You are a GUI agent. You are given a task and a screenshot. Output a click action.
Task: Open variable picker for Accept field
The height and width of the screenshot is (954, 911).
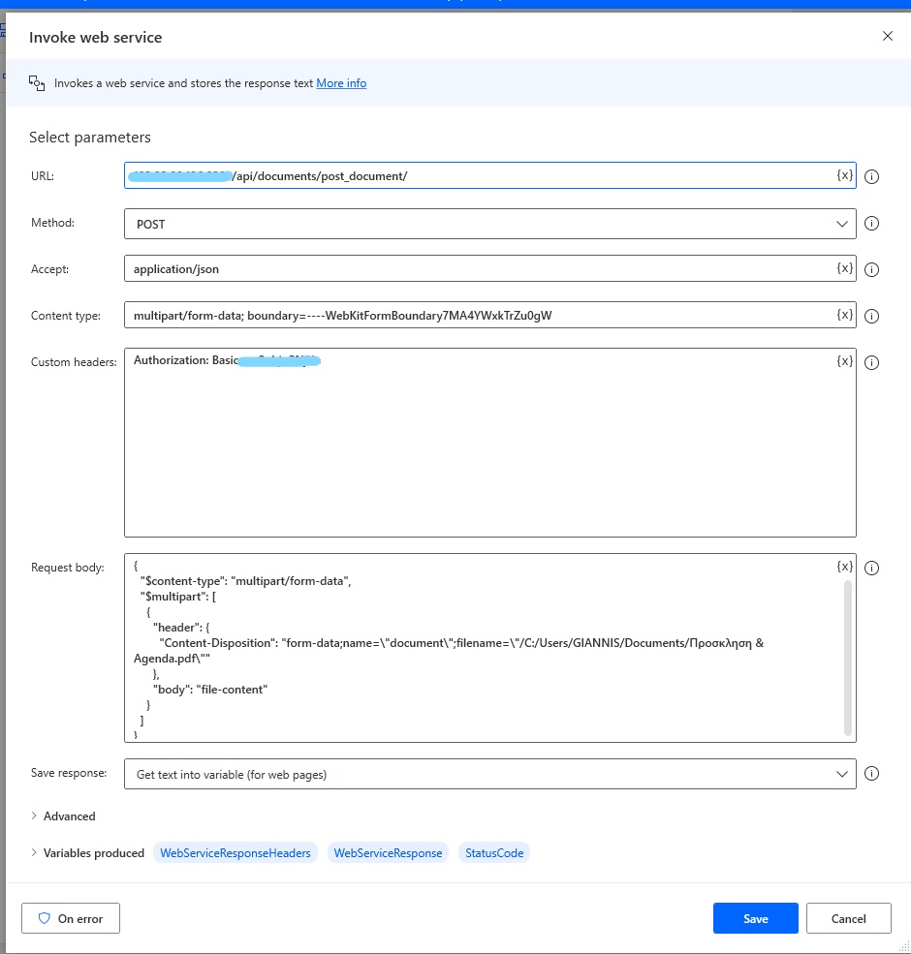[845, 268]
